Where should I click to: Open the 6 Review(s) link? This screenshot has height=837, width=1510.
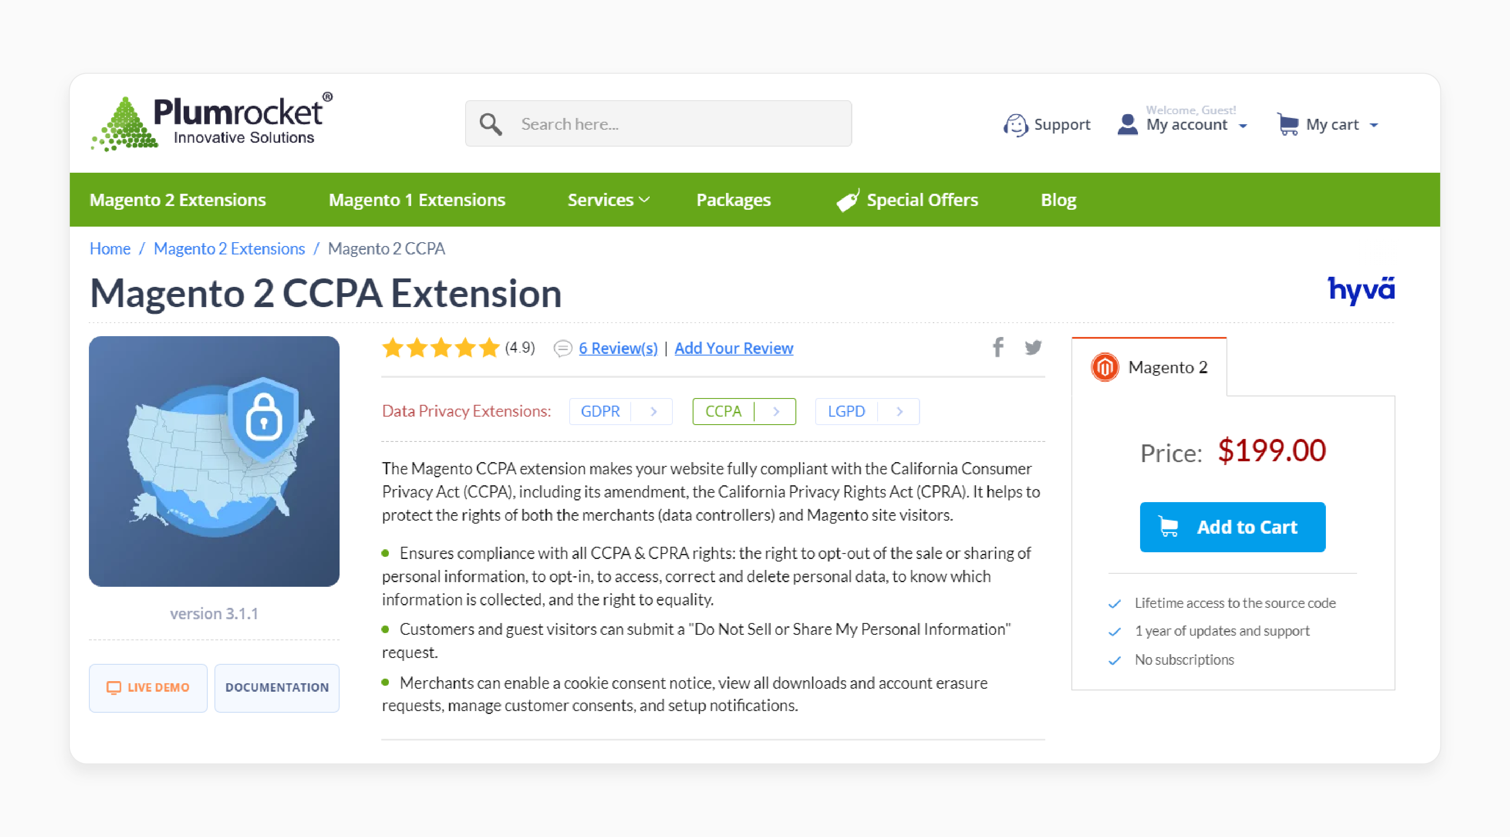(618, 348)
